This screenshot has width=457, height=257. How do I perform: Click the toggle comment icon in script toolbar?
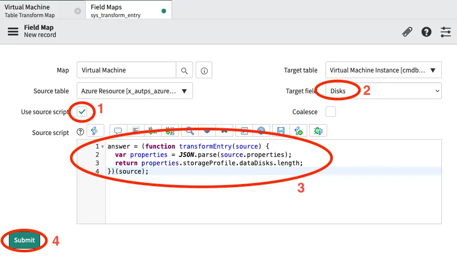click(x=118, y=131)
